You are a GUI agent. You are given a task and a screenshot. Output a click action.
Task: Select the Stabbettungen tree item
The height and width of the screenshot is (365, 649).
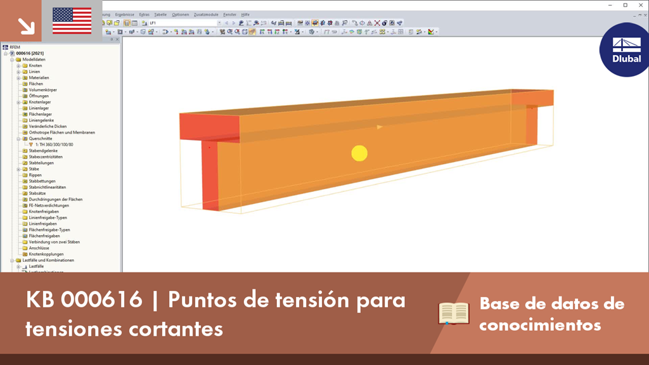point(42,181)
